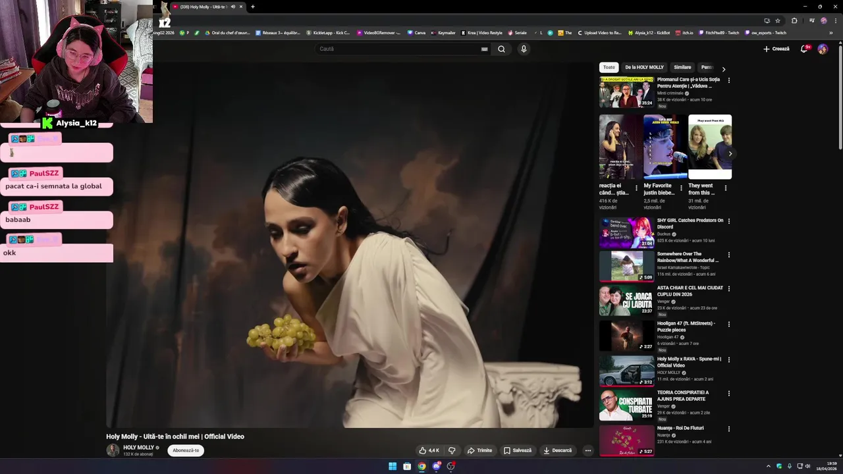Open the My Favorite justin bieber short
Viewport: 843px width, 474px height.
coord(665,147)
